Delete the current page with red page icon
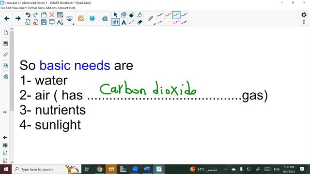Screen dimensions: 310x174 [36, 22]
